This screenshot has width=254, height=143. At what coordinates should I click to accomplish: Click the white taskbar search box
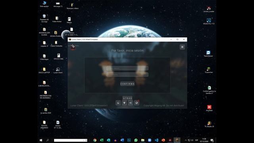tap(71, 140)
